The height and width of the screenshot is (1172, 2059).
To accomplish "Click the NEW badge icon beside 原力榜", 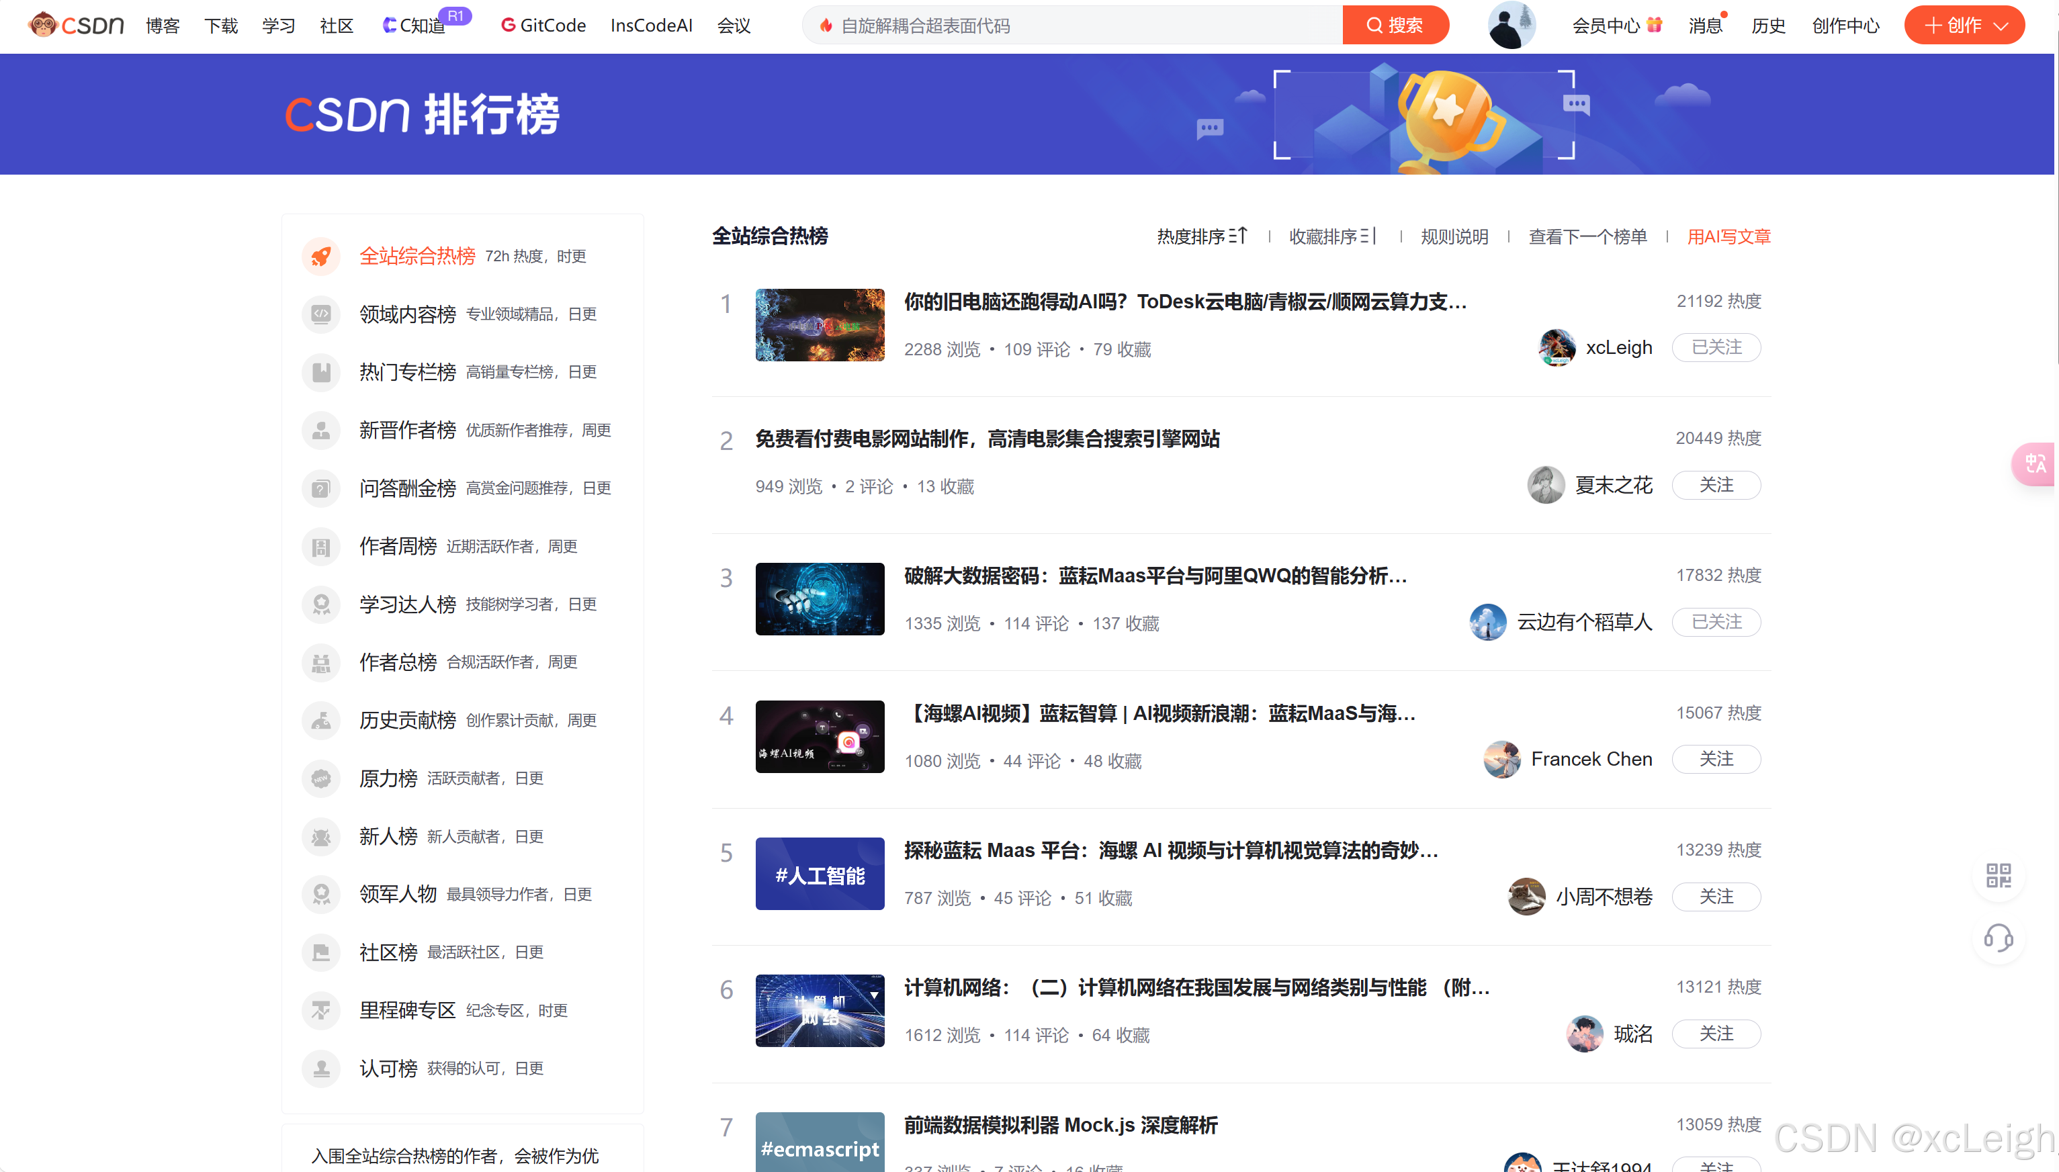I will coord(320,778).
